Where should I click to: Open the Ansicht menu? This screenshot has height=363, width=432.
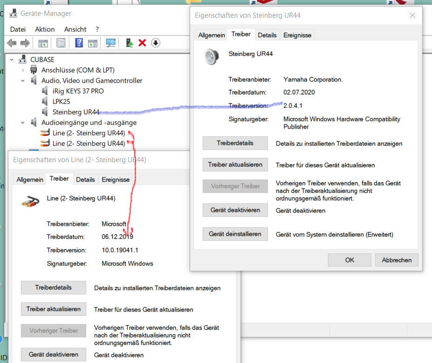tap(75, 29)
